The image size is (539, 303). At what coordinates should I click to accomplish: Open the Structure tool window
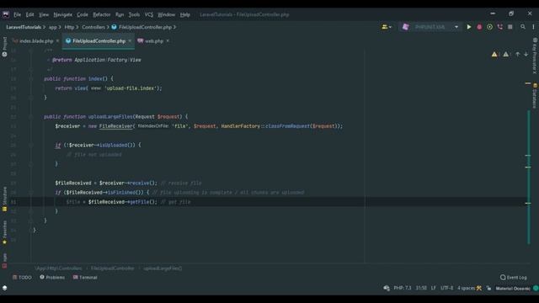tap(4, 199)
